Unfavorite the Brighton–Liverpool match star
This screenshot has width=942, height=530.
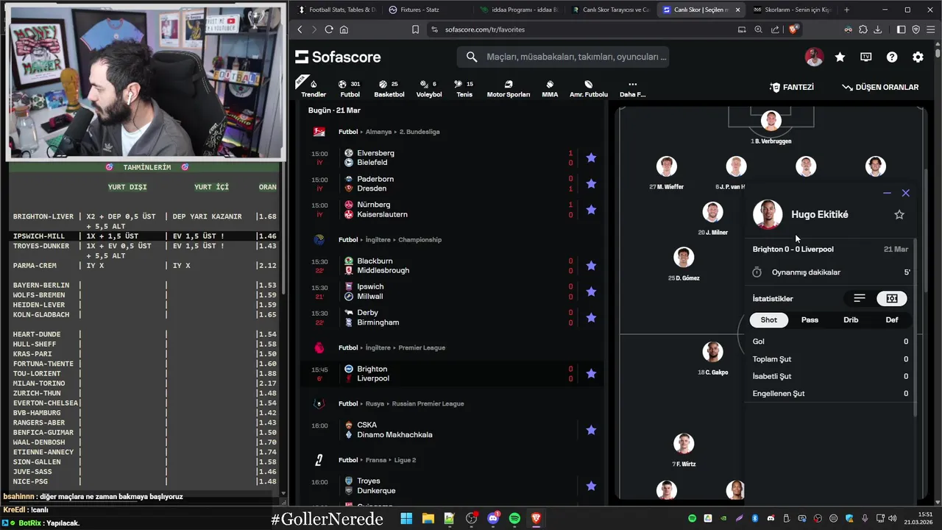coord(591,374)
